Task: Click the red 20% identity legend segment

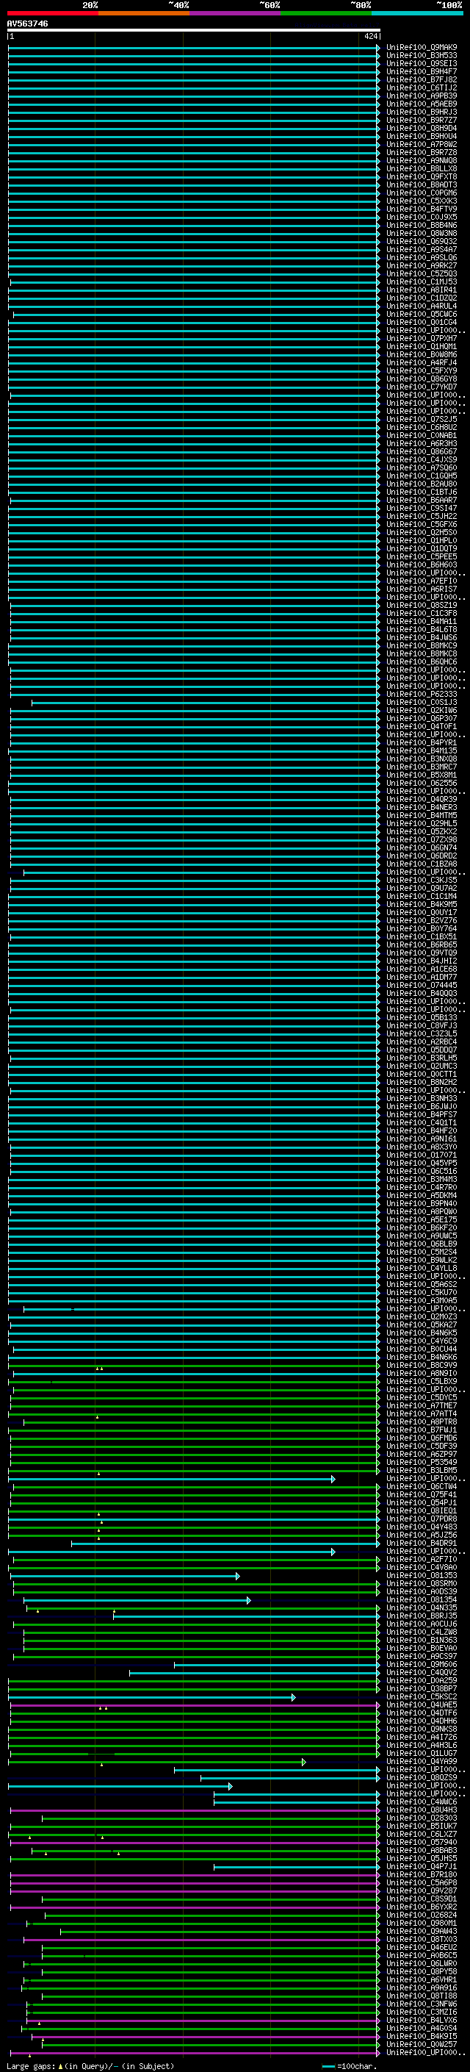Action: pyautogui.click(x=52, y=13)
